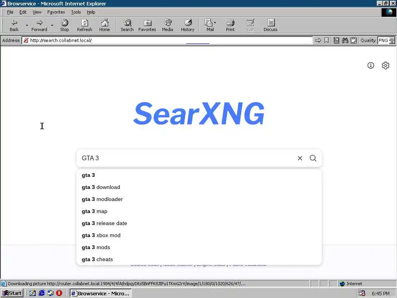The width and height of the screenshot is (397, 298).
Task: Open SearXNG preferences gear icon
Action: (x=385, y=65)
